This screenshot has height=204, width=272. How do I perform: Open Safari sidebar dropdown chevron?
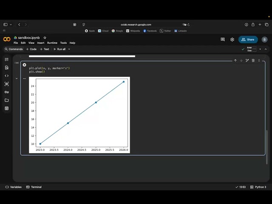tap(11, 25)
